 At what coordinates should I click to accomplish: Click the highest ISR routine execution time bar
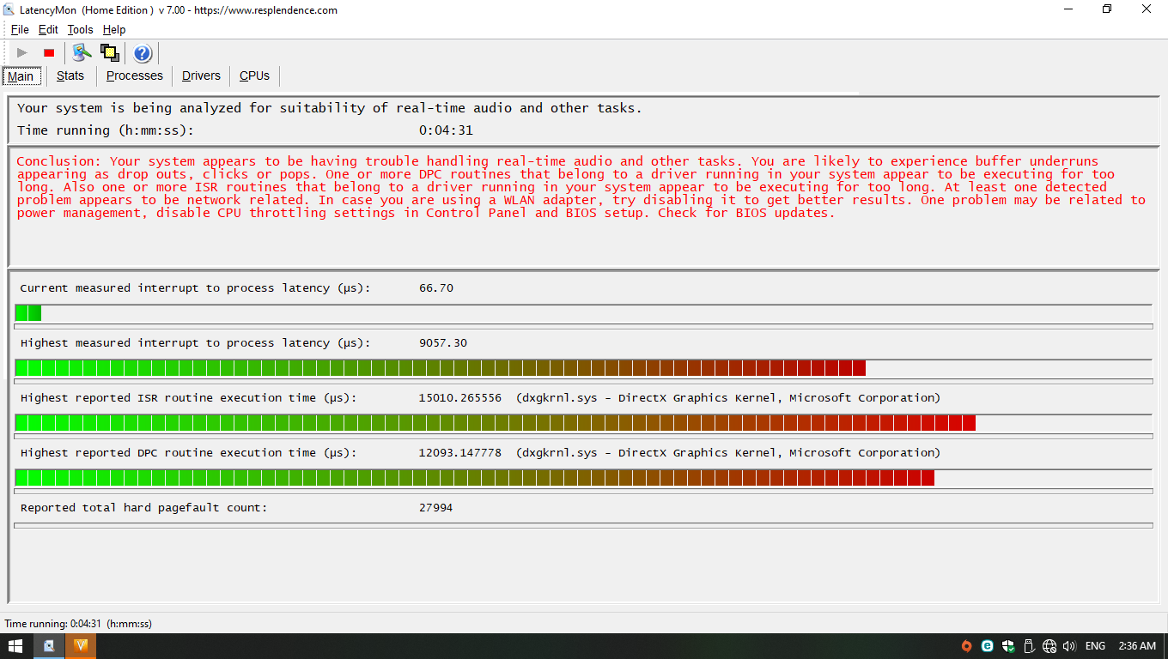coord(583,423)
